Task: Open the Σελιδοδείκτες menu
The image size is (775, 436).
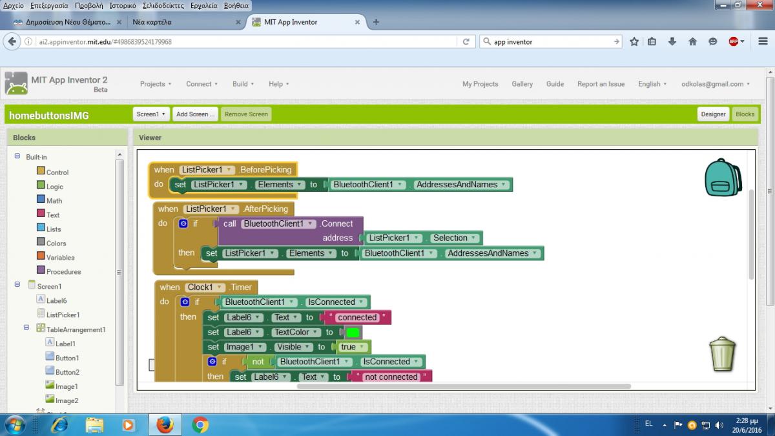Action: pyautogui.click(x=164, y=5)
